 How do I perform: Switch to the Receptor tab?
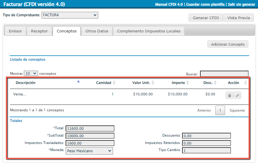click(39, 31)
